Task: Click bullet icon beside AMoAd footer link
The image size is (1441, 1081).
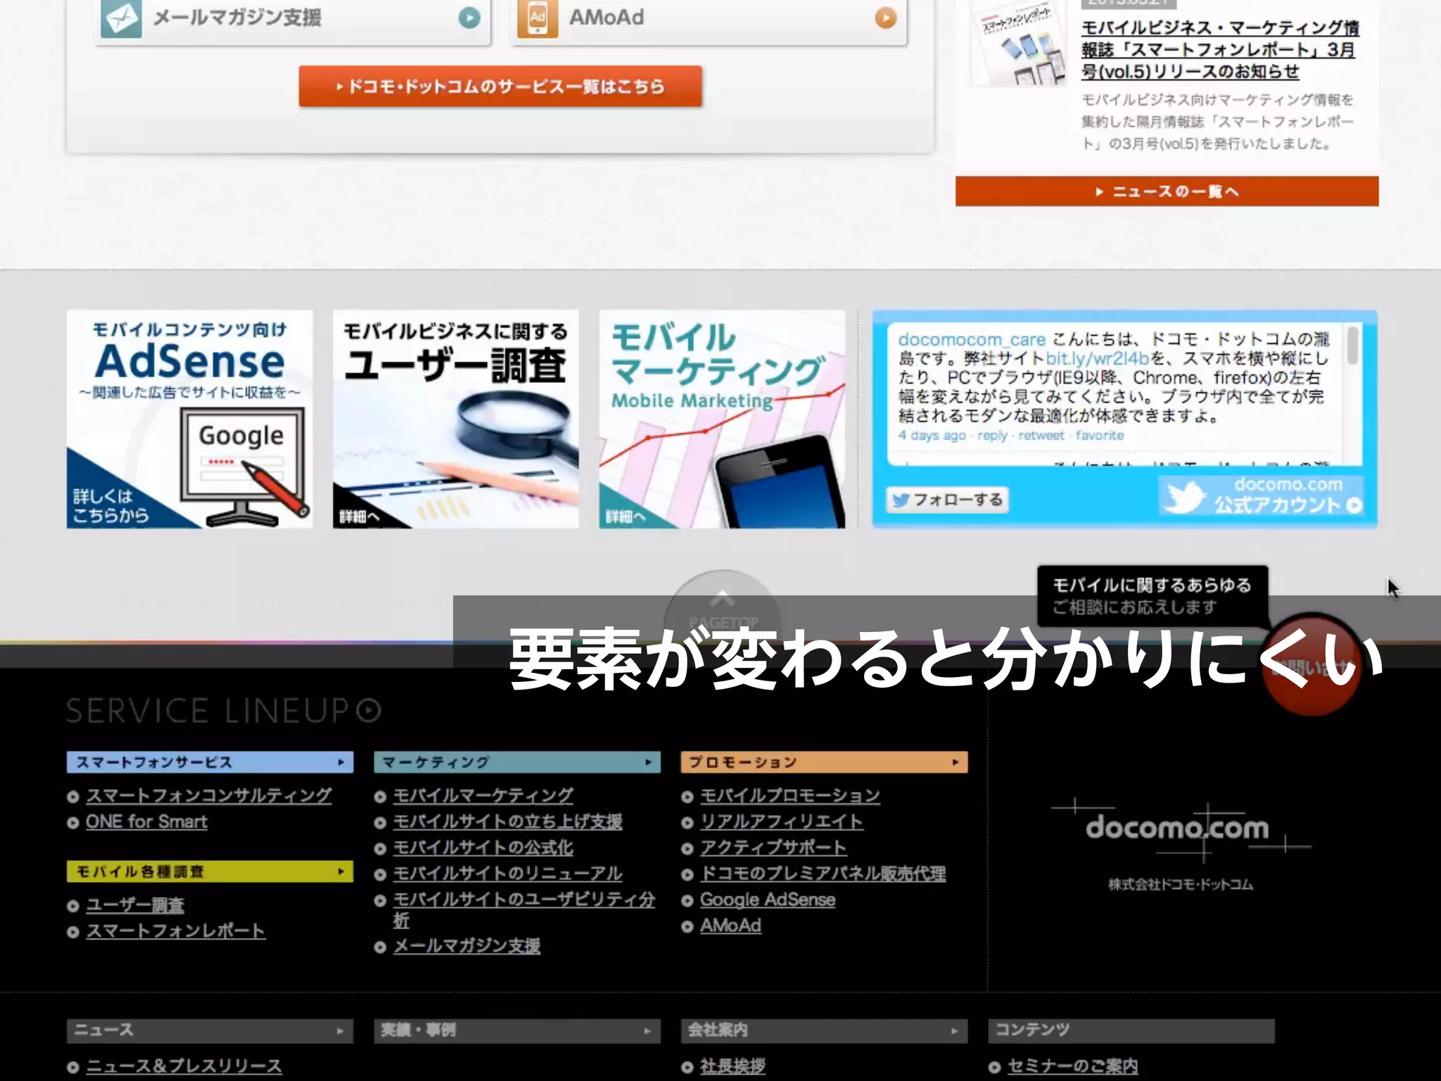Action: click(687, 927)
